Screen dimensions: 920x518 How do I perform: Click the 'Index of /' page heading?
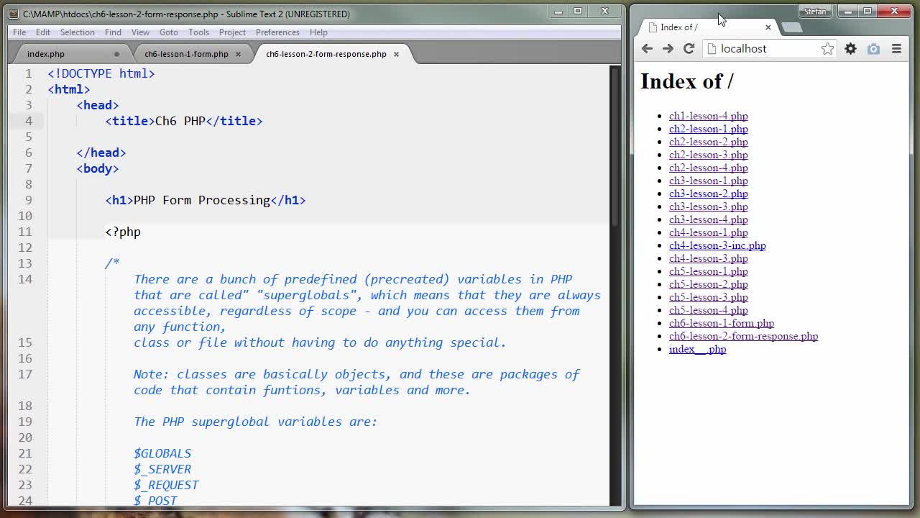(x=686, y=81)
